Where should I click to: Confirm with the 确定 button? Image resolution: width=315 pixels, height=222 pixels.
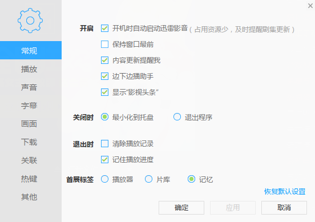pos(181,208)
